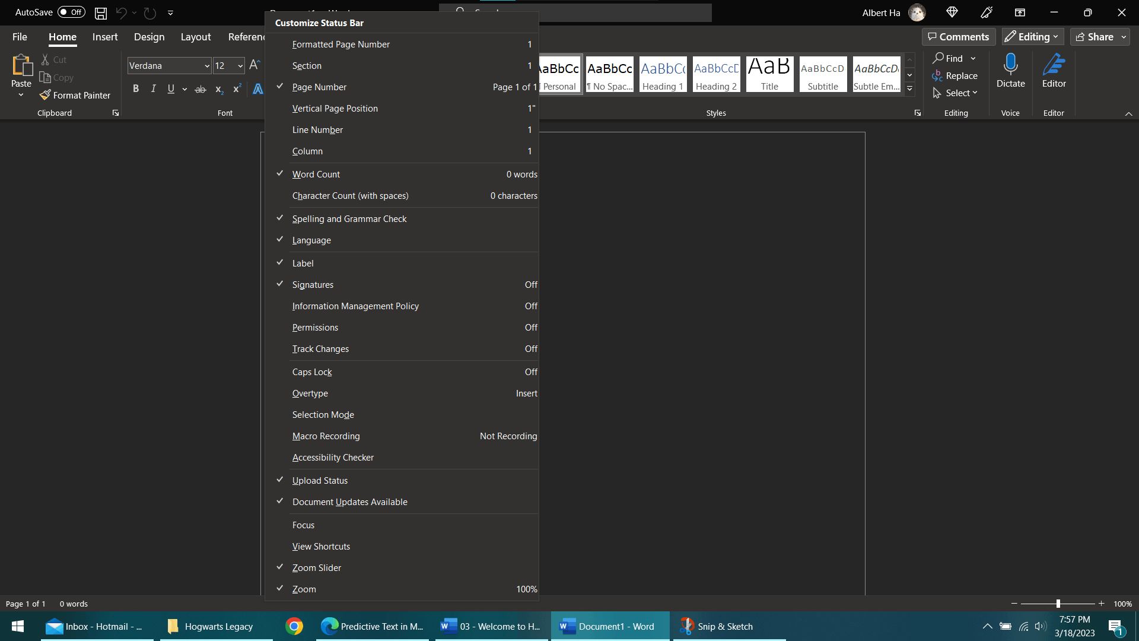Image resolution: width=1139 pixels, height=641 pixels.
Task: Apply strikethrough formatting
Action: (x=201, y=90)
